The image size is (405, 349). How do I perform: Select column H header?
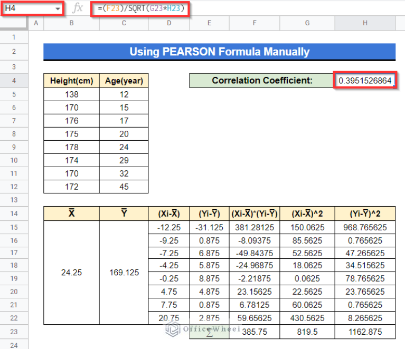coord(365,23)
